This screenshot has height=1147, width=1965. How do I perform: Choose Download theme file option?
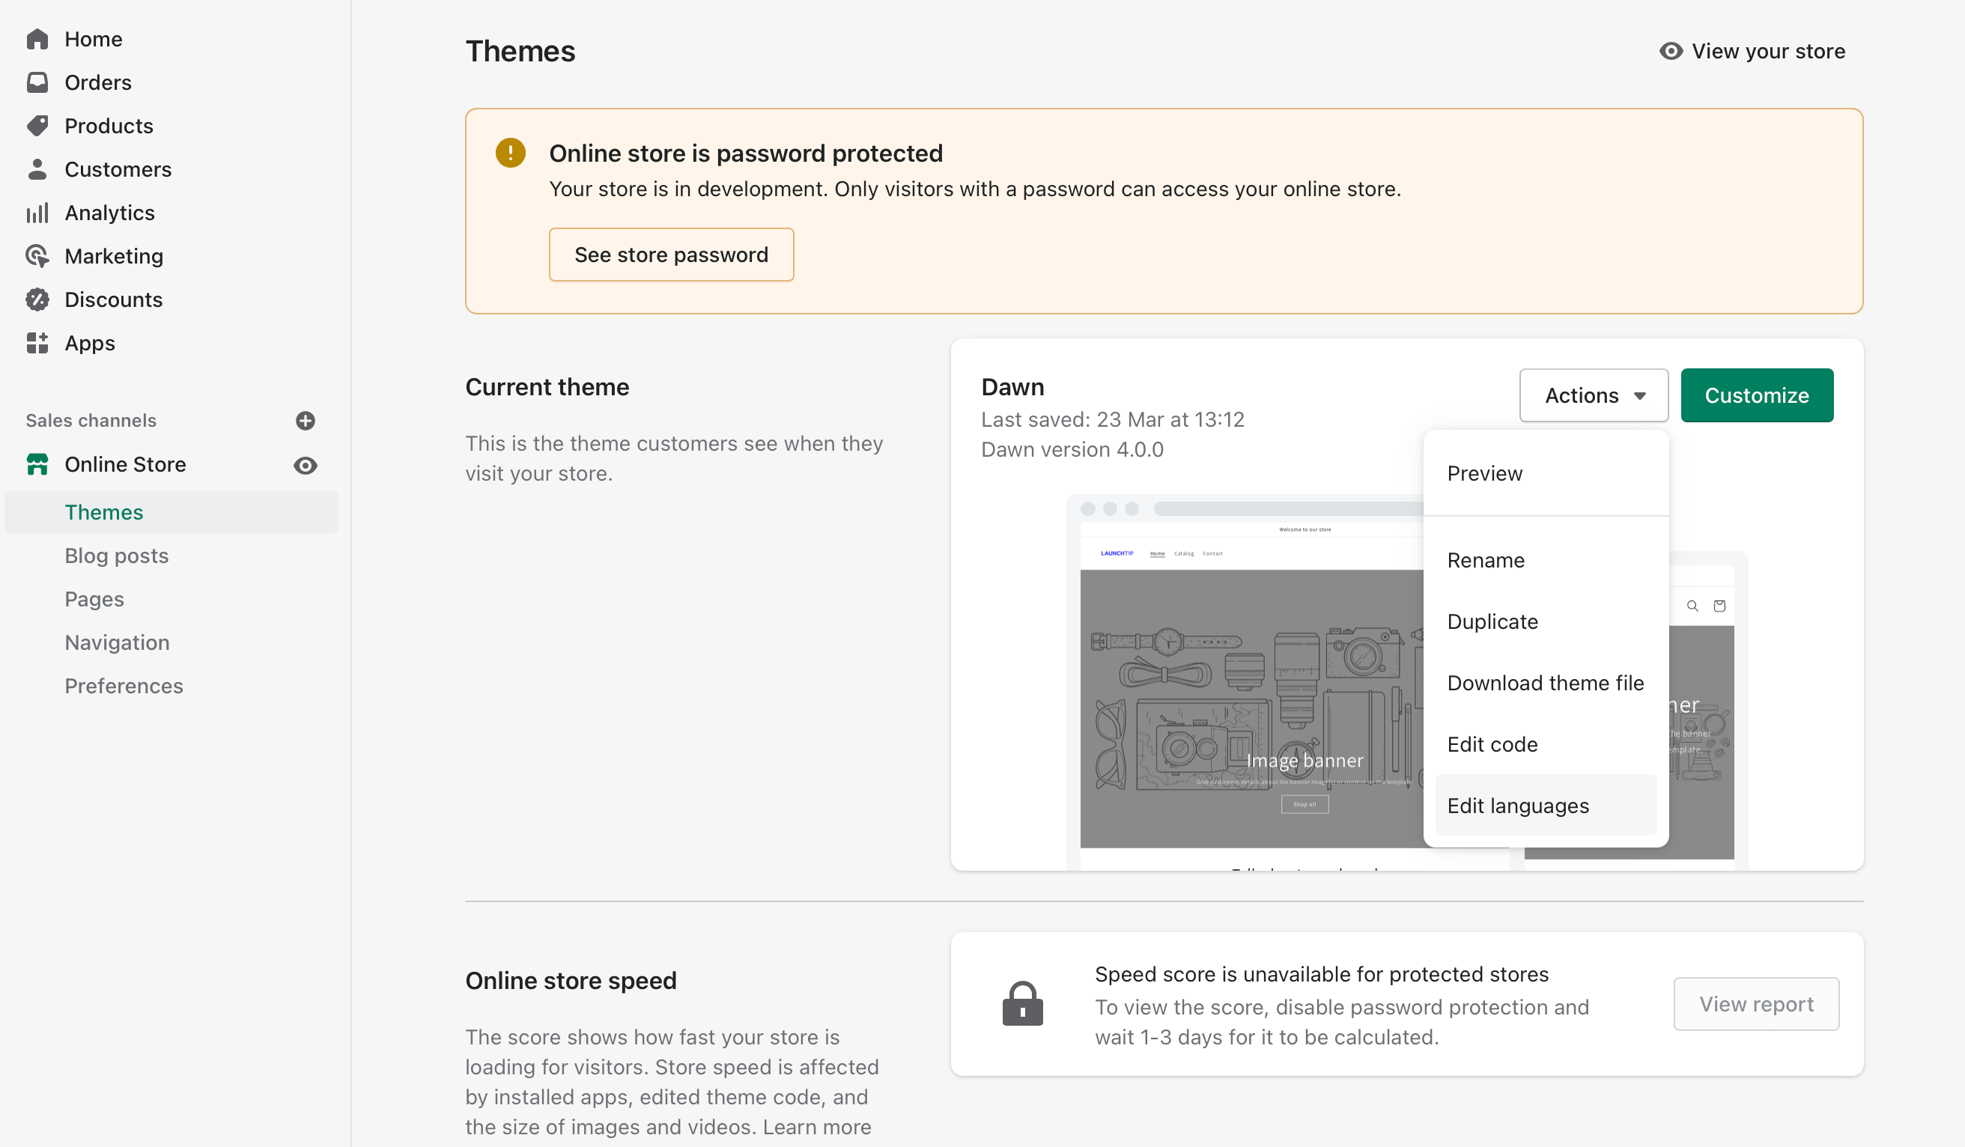[x=1545, y=683]
